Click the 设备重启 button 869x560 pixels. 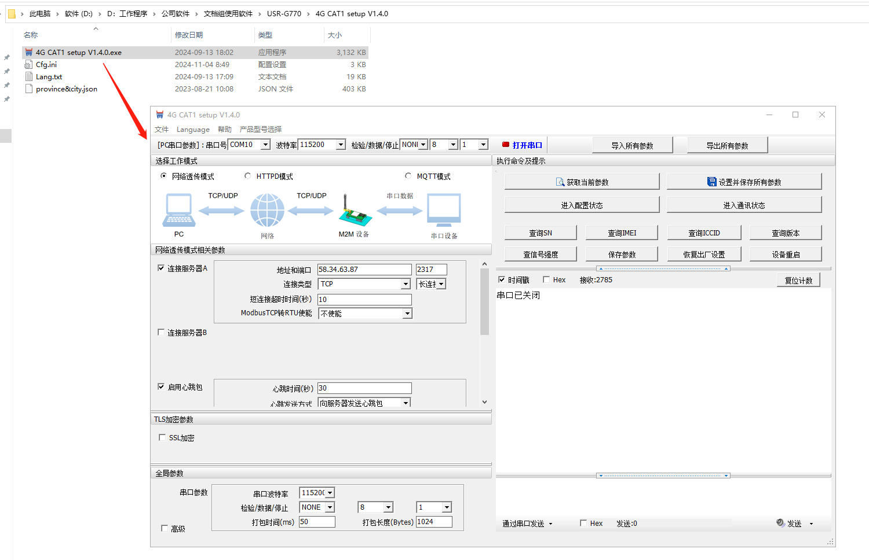(x=785, y=255)
